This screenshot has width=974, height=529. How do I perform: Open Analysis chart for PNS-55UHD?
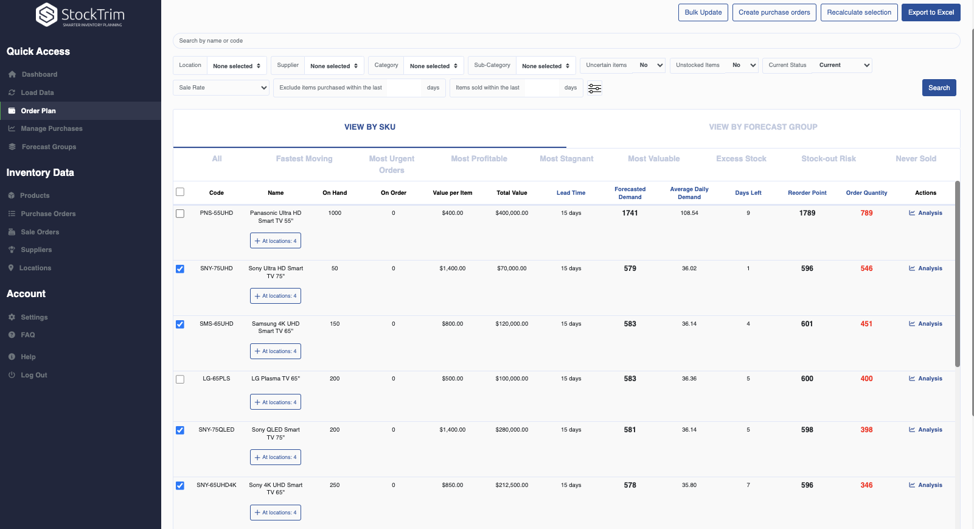click(x=925, y=213)
